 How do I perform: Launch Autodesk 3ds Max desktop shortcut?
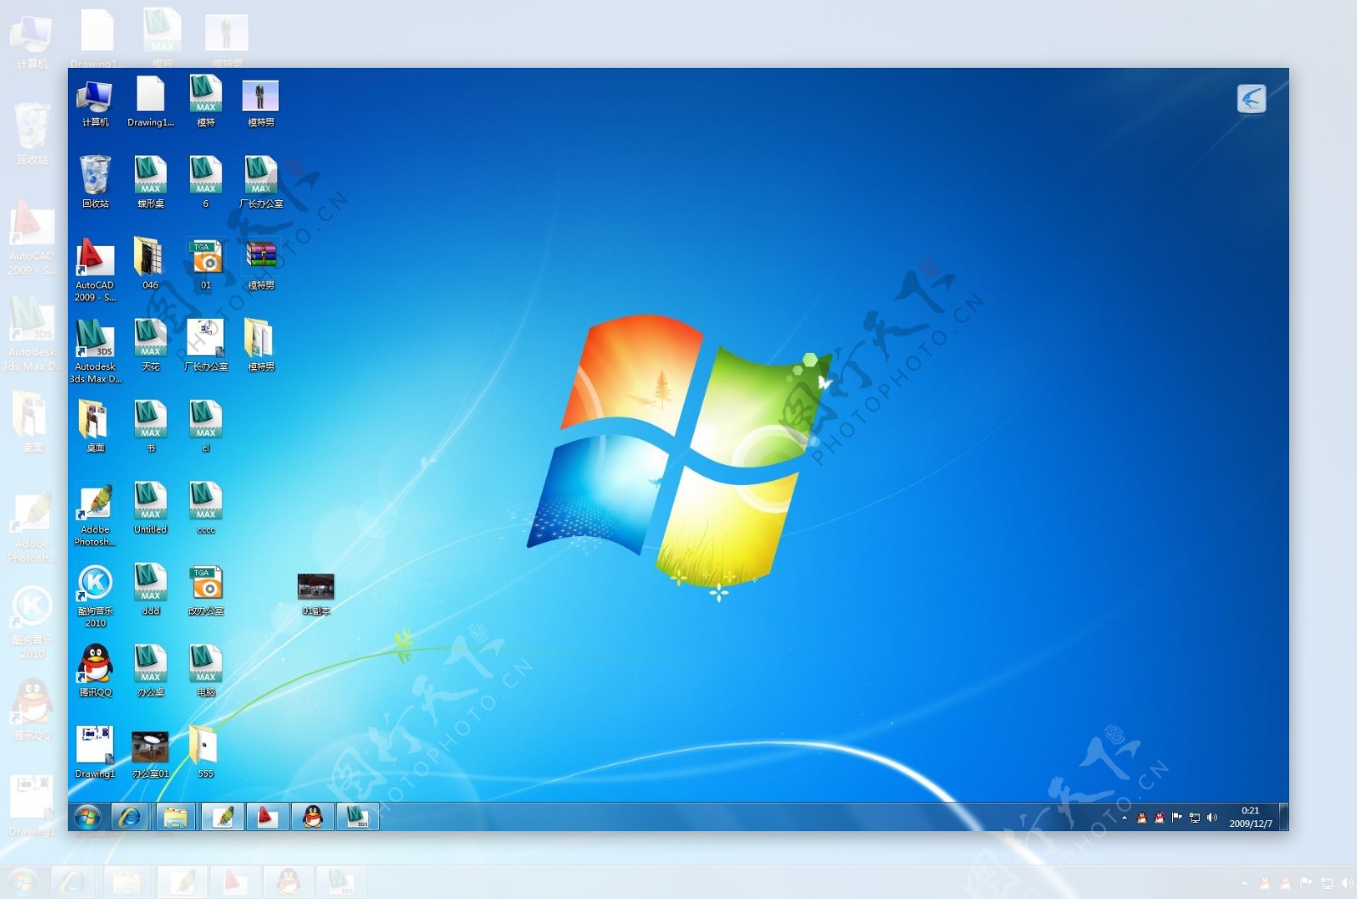tap(95, 351)
